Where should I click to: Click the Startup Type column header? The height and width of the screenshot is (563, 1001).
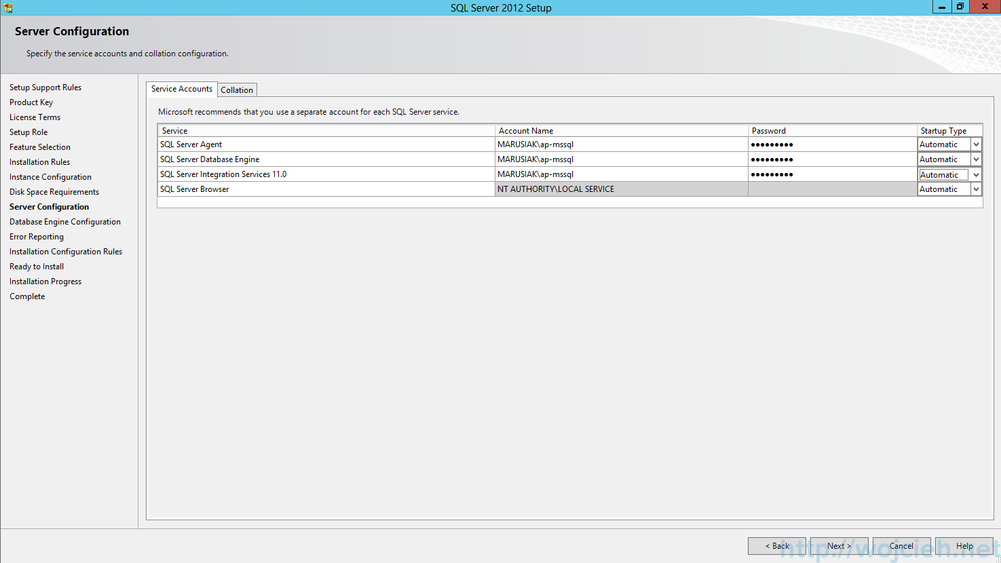tap(949, 131)
